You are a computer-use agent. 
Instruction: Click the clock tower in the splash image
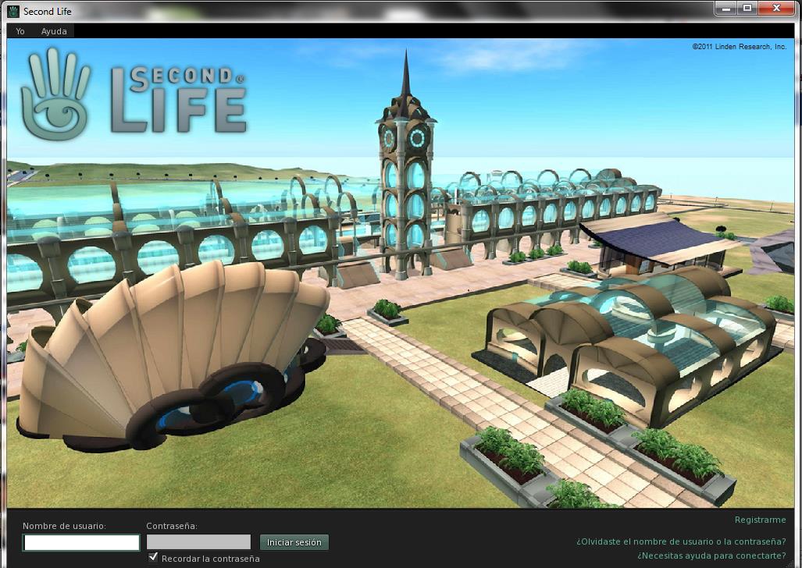click(x=405, y=172)
